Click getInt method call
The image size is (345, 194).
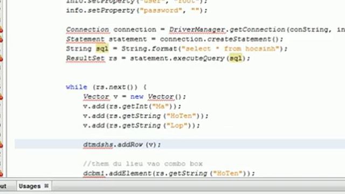(x=135, y=107)
